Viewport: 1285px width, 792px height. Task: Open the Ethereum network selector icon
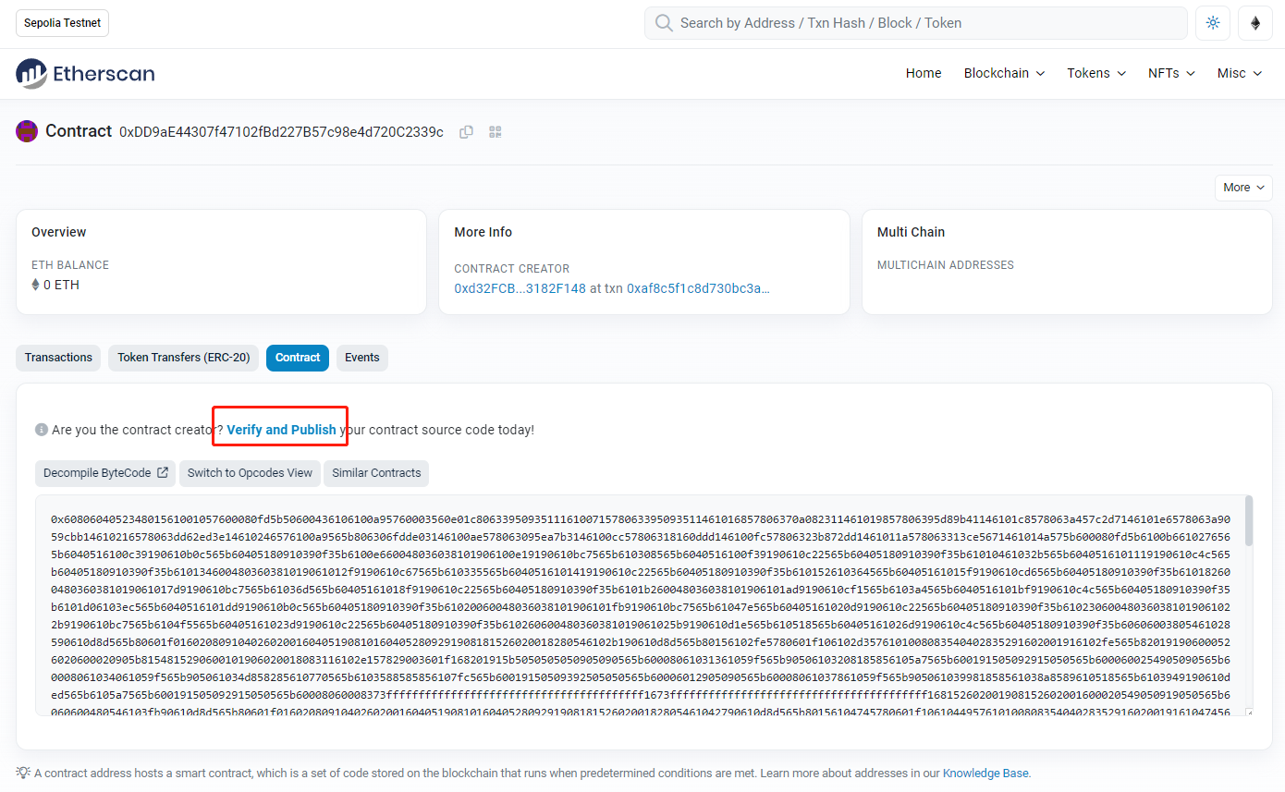click(x=1255, y=23)
